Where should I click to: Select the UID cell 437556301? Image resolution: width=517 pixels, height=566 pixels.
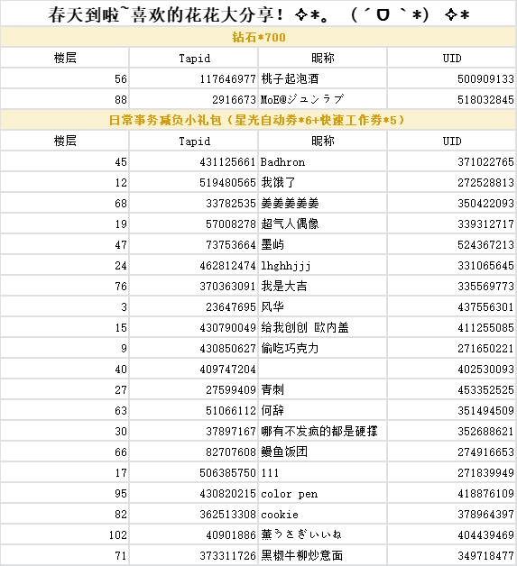[x=452, y=306]
